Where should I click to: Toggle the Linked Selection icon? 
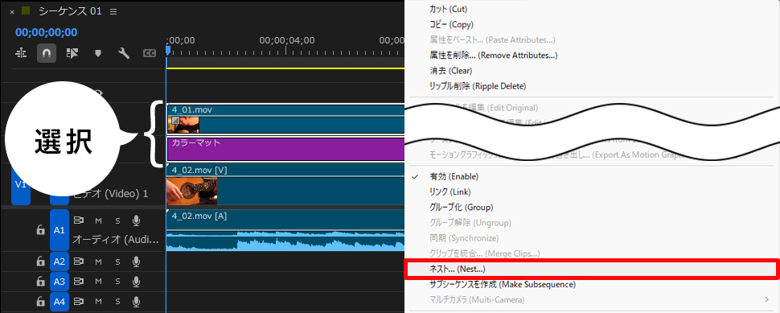[x=72, y=53]
